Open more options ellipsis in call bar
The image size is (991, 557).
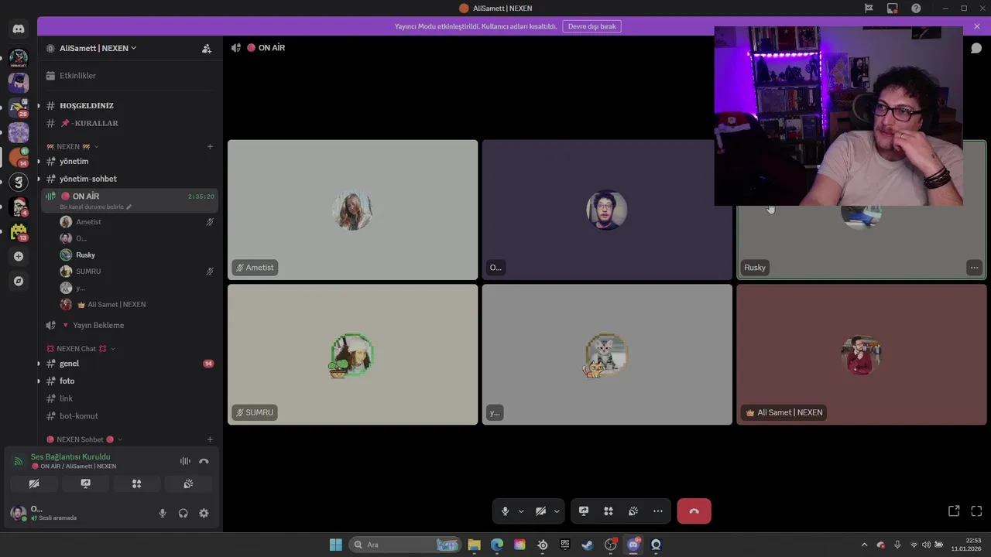[658, 511]
